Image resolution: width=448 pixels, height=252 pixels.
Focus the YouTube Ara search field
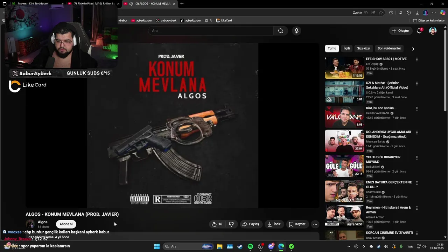(211, 31)
